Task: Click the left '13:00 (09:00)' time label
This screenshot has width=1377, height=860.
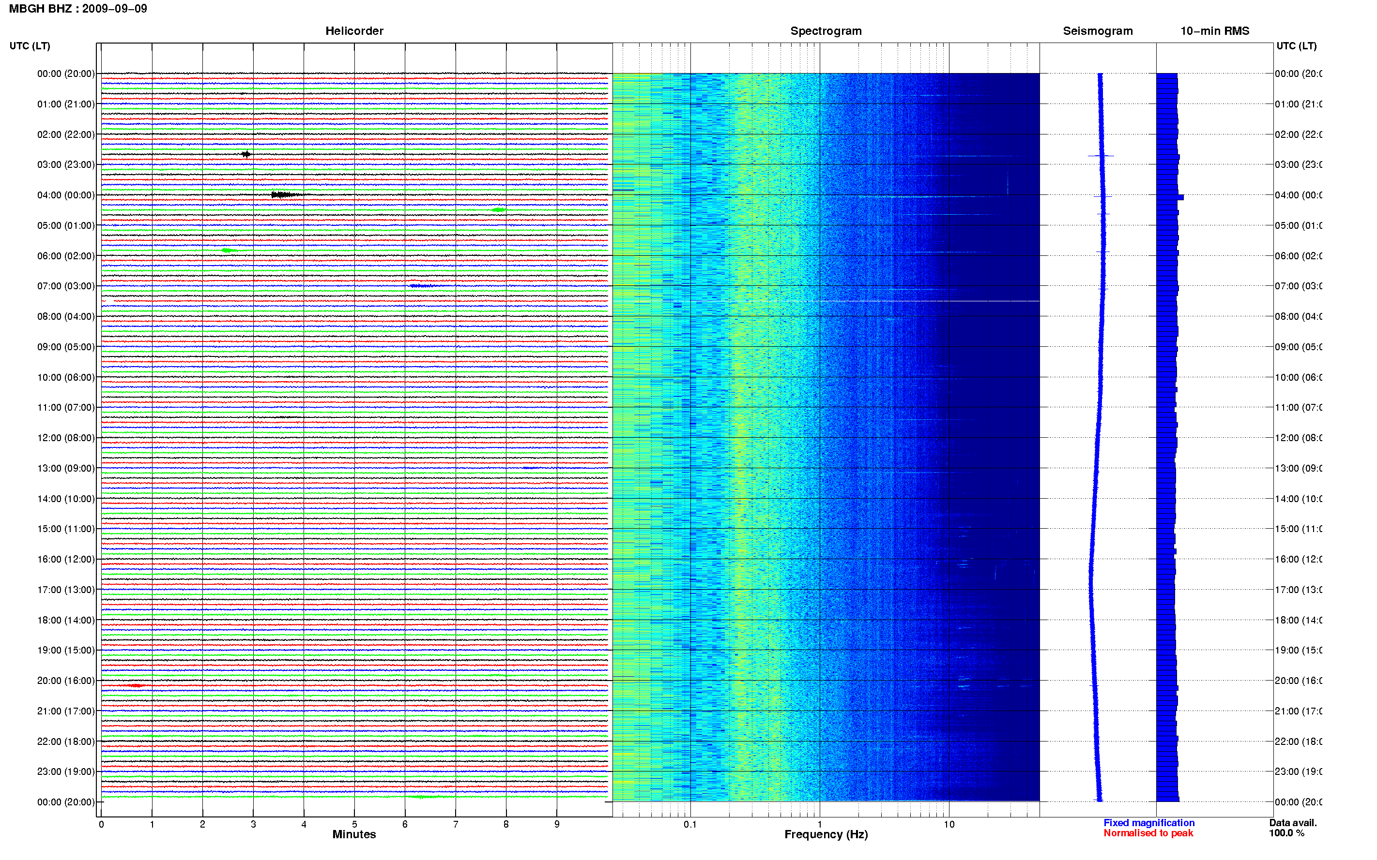Action: tap(66, 468)
